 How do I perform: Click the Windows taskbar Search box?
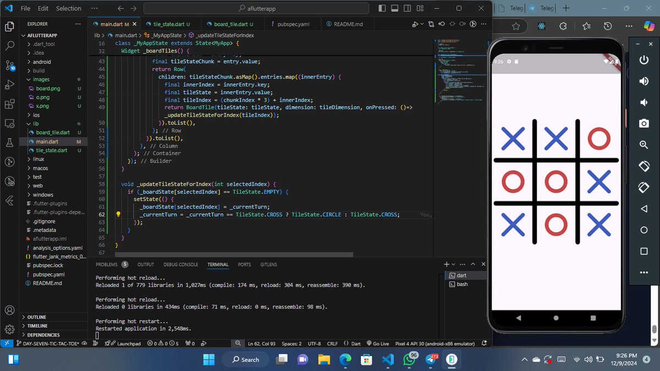(246, 359)
